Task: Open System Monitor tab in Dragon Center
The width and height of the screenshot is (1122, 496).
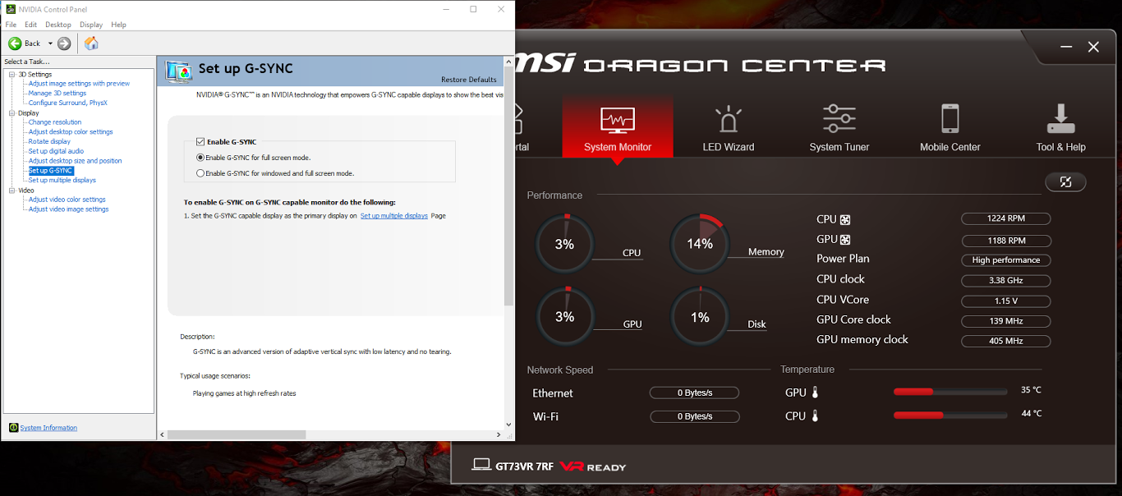Action: tap(618, 126)
